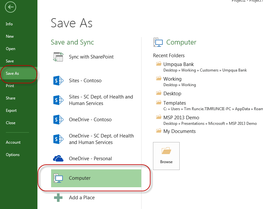Open the Umpqua Bank recent folder

(178, 64)
